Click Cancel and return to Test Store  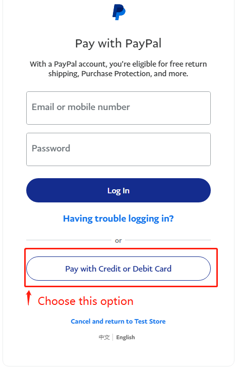118,322
